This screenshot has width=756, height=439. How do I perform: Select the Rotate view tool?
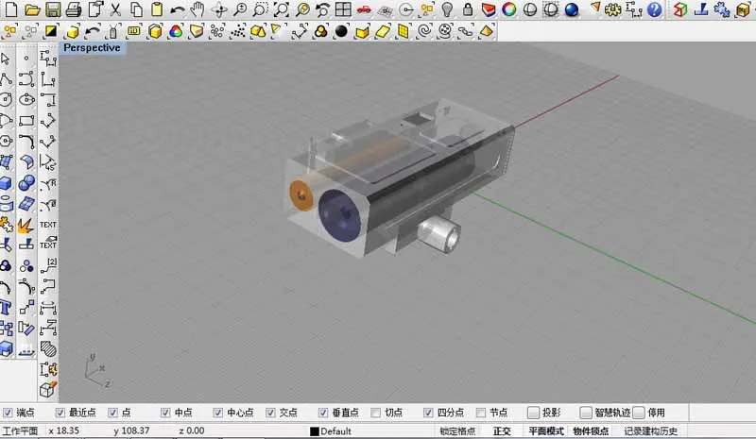(219, 9)
